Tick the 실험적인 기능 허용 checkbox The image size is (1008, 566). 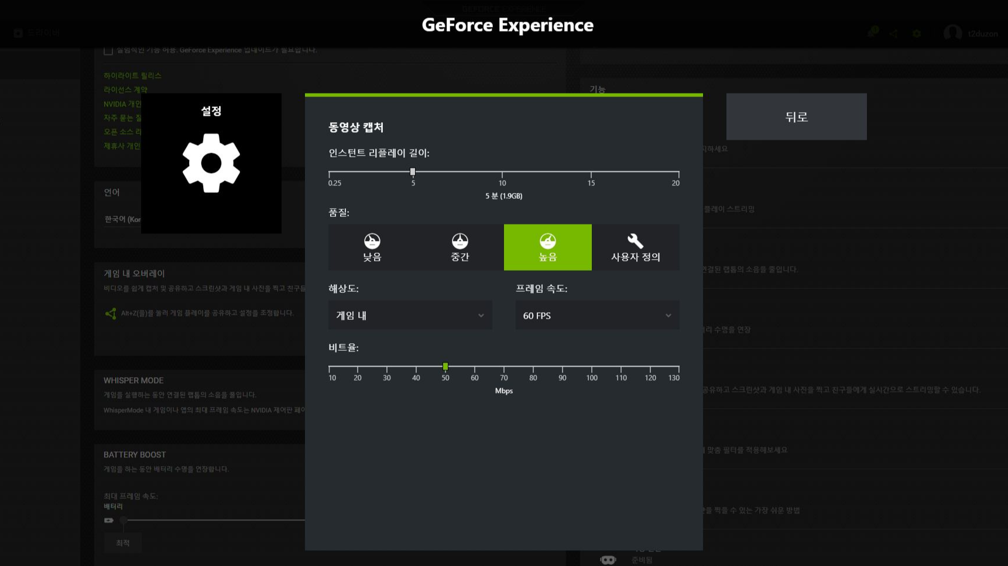click(x=108, y=51)
